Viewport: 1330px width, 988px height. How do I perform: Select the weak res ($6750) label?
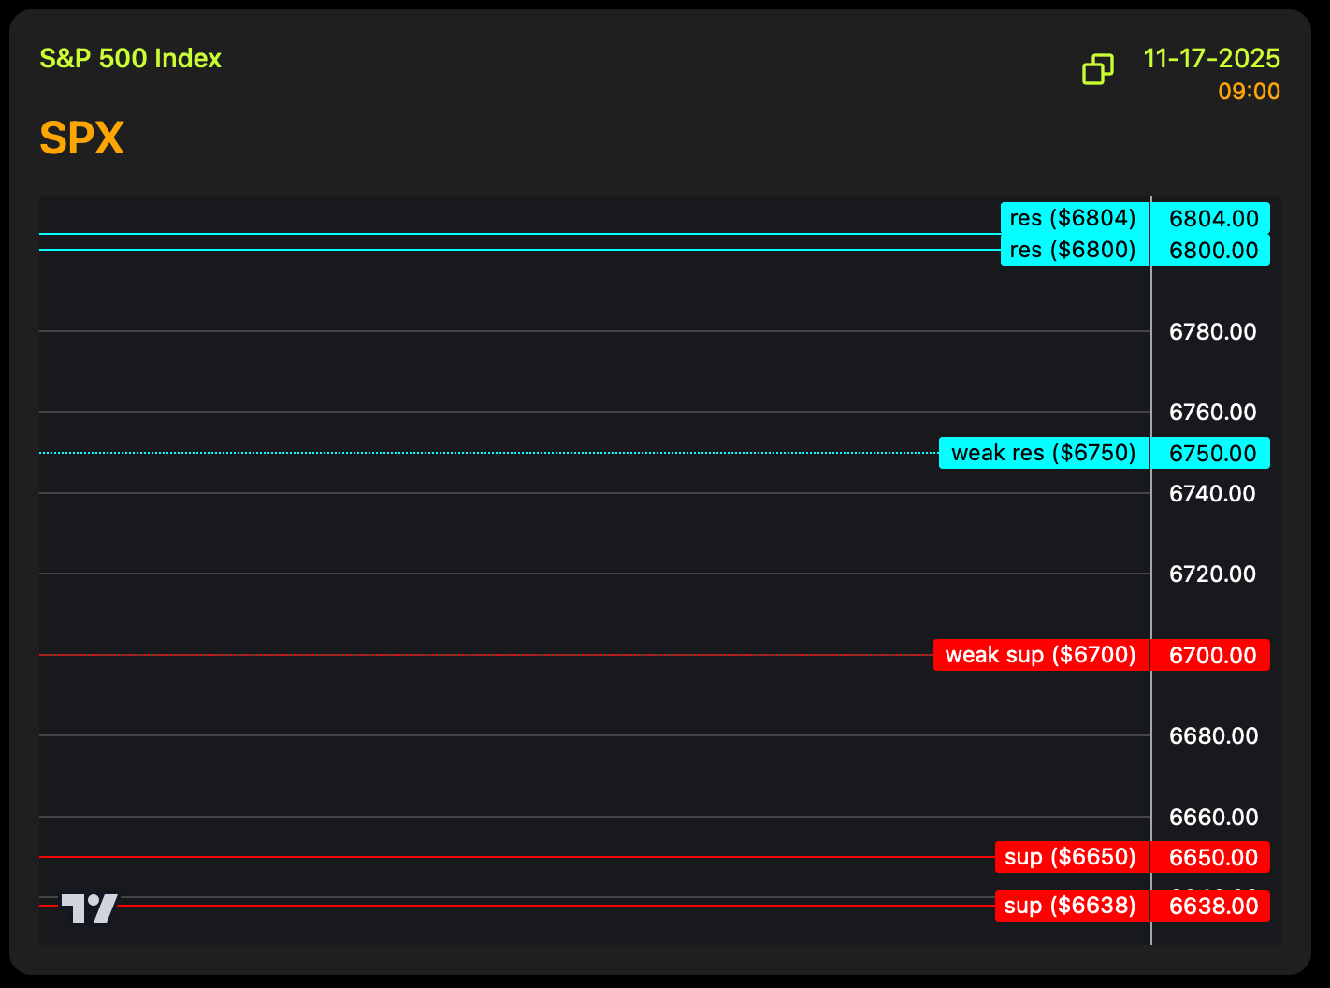(1043, 453)
